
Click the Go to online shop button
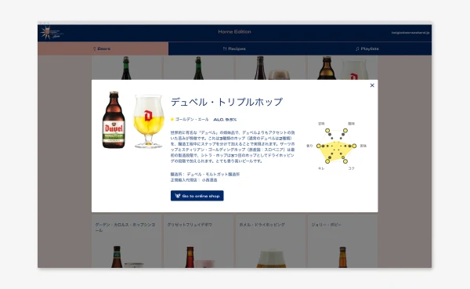[x=197, y=196]
